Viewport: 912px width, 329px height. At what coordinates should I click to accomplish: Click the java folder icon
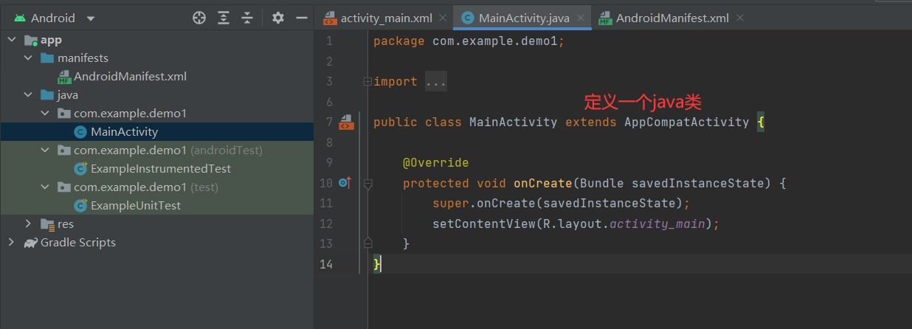click(47, 94)
